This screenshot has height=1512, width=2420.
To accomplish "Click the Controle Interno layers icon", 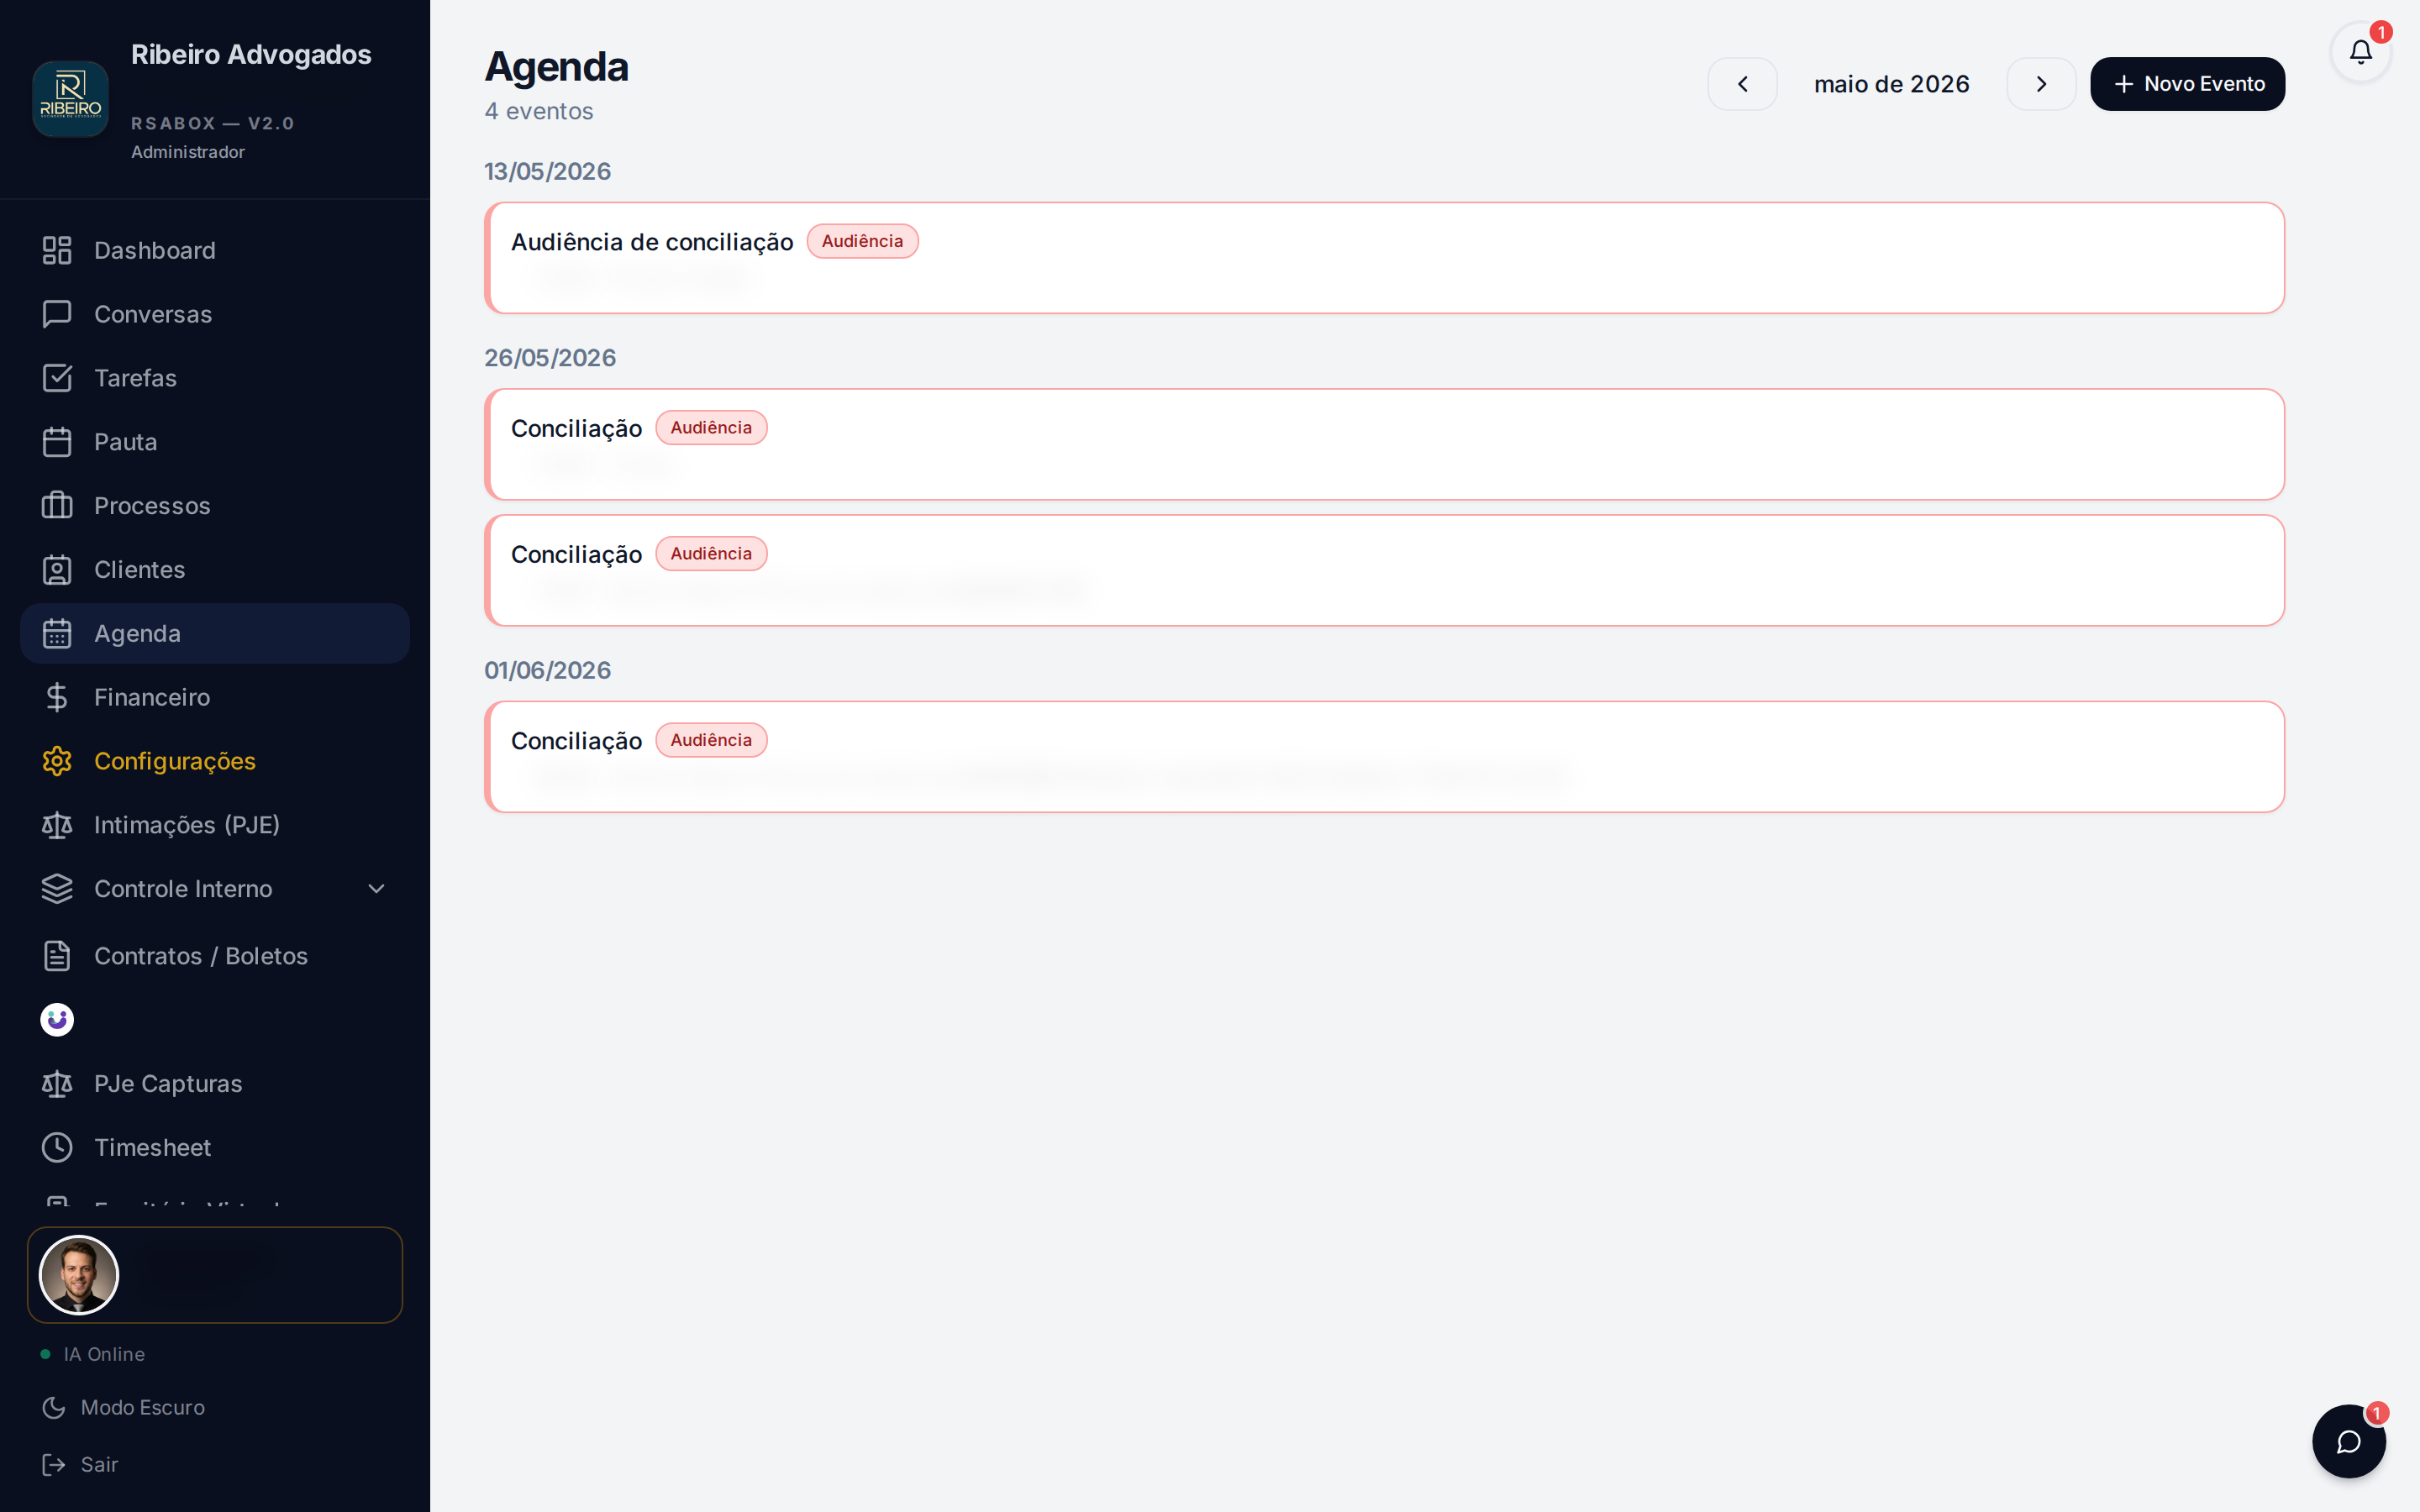I will tap(57, 889).
